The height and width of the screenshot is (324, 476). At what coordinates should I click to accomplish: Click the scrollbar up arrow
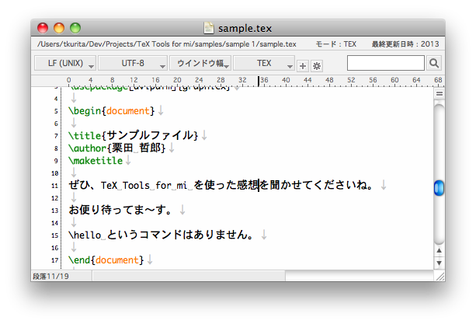pos(439,250)
